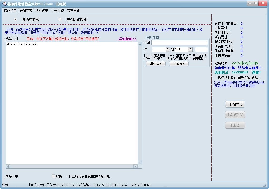This screenshot has height=189, width=269.
Task: Click the 所有邮件地址 counter label
Action: (224, 46)
